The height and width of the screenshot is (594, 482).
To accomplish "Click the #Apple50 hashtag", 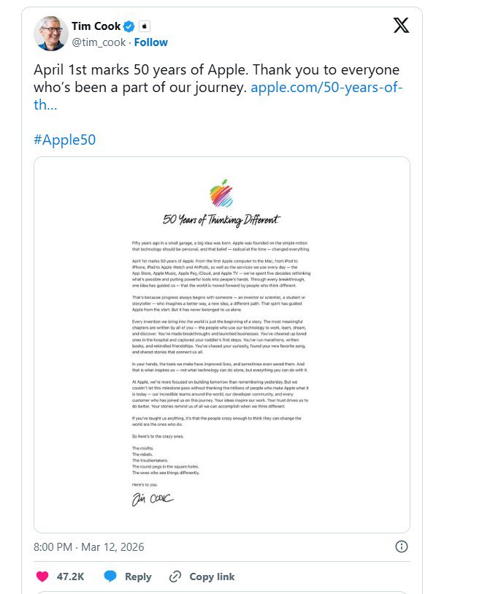I will coord(66,138).
